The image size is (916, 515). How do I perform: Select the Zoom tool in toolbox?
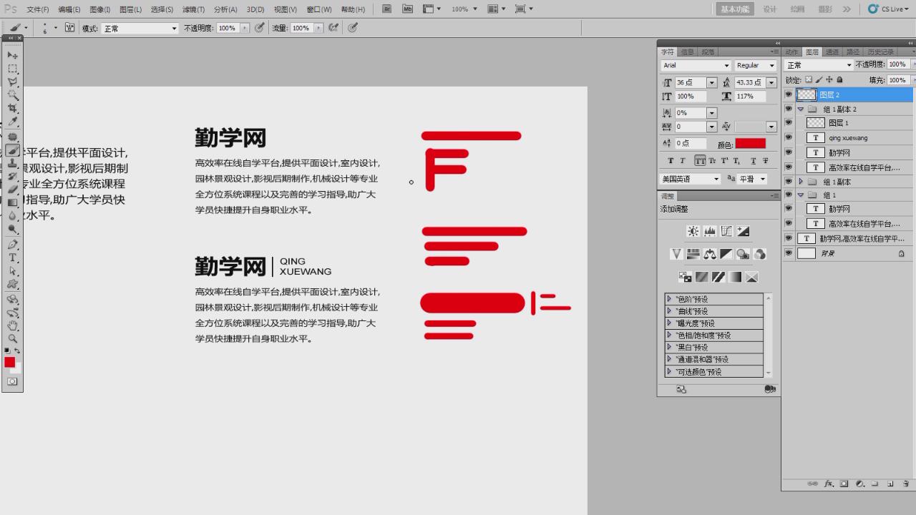pos(13,339)
